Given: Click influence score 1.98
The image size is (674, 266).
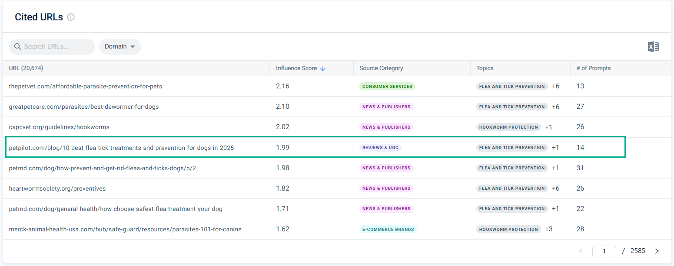Looking at the screenshot, I should click(282, 168).
